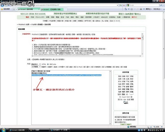Click the Windows Start orb
Screen dimensions: 165x132
coord(4,130)
